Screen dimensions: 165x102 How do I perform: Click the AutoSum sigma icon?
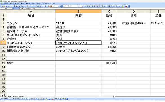click(40, 6)
